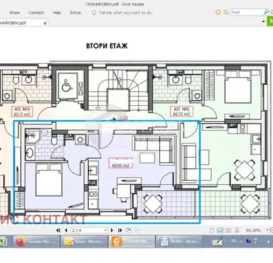Click the lightbulb icon beside Tell me
This screenshot has width=273, height=263.
(94, 12)
